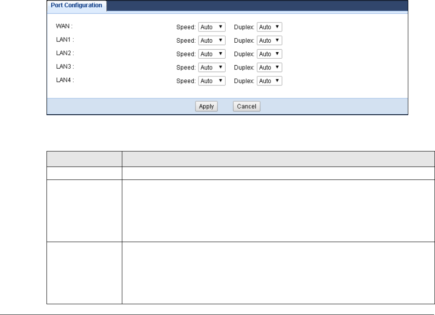The width and height of the screenshot is (435, 315).
Task: Click the Apply button
Action: pos(206,106)
